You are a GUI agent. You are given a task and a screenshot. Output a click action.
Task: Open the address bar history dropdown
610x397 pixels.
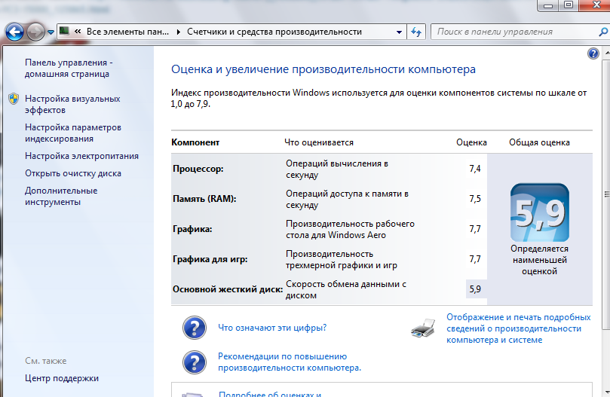tap(398, 32)
